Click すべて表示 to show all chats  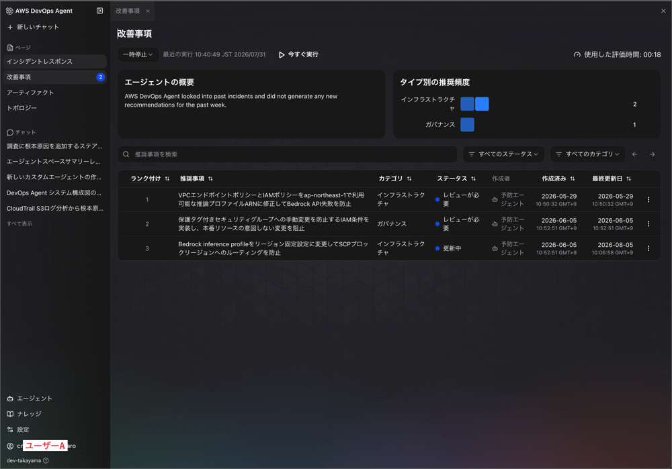19,223
